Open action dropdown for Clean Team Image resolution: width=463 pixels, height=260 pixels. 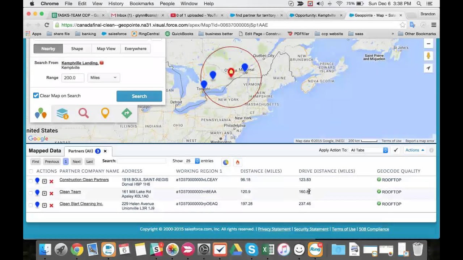tap(44, 193)
